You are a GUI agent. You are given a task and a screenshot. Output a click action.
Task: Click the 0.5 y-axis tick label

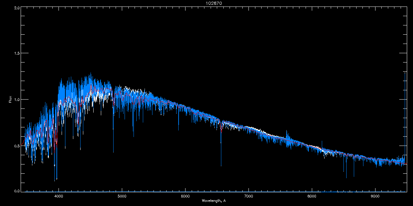[17, 146]
